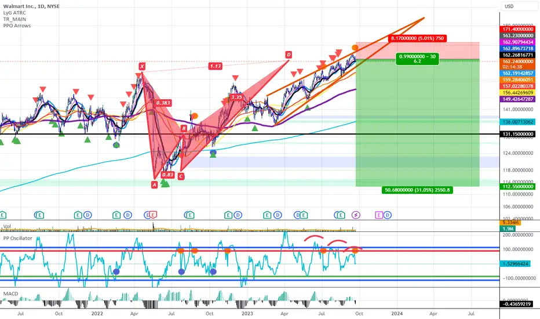
Task: Click the orange 159.28406051 price label
Action: [518, 80]
